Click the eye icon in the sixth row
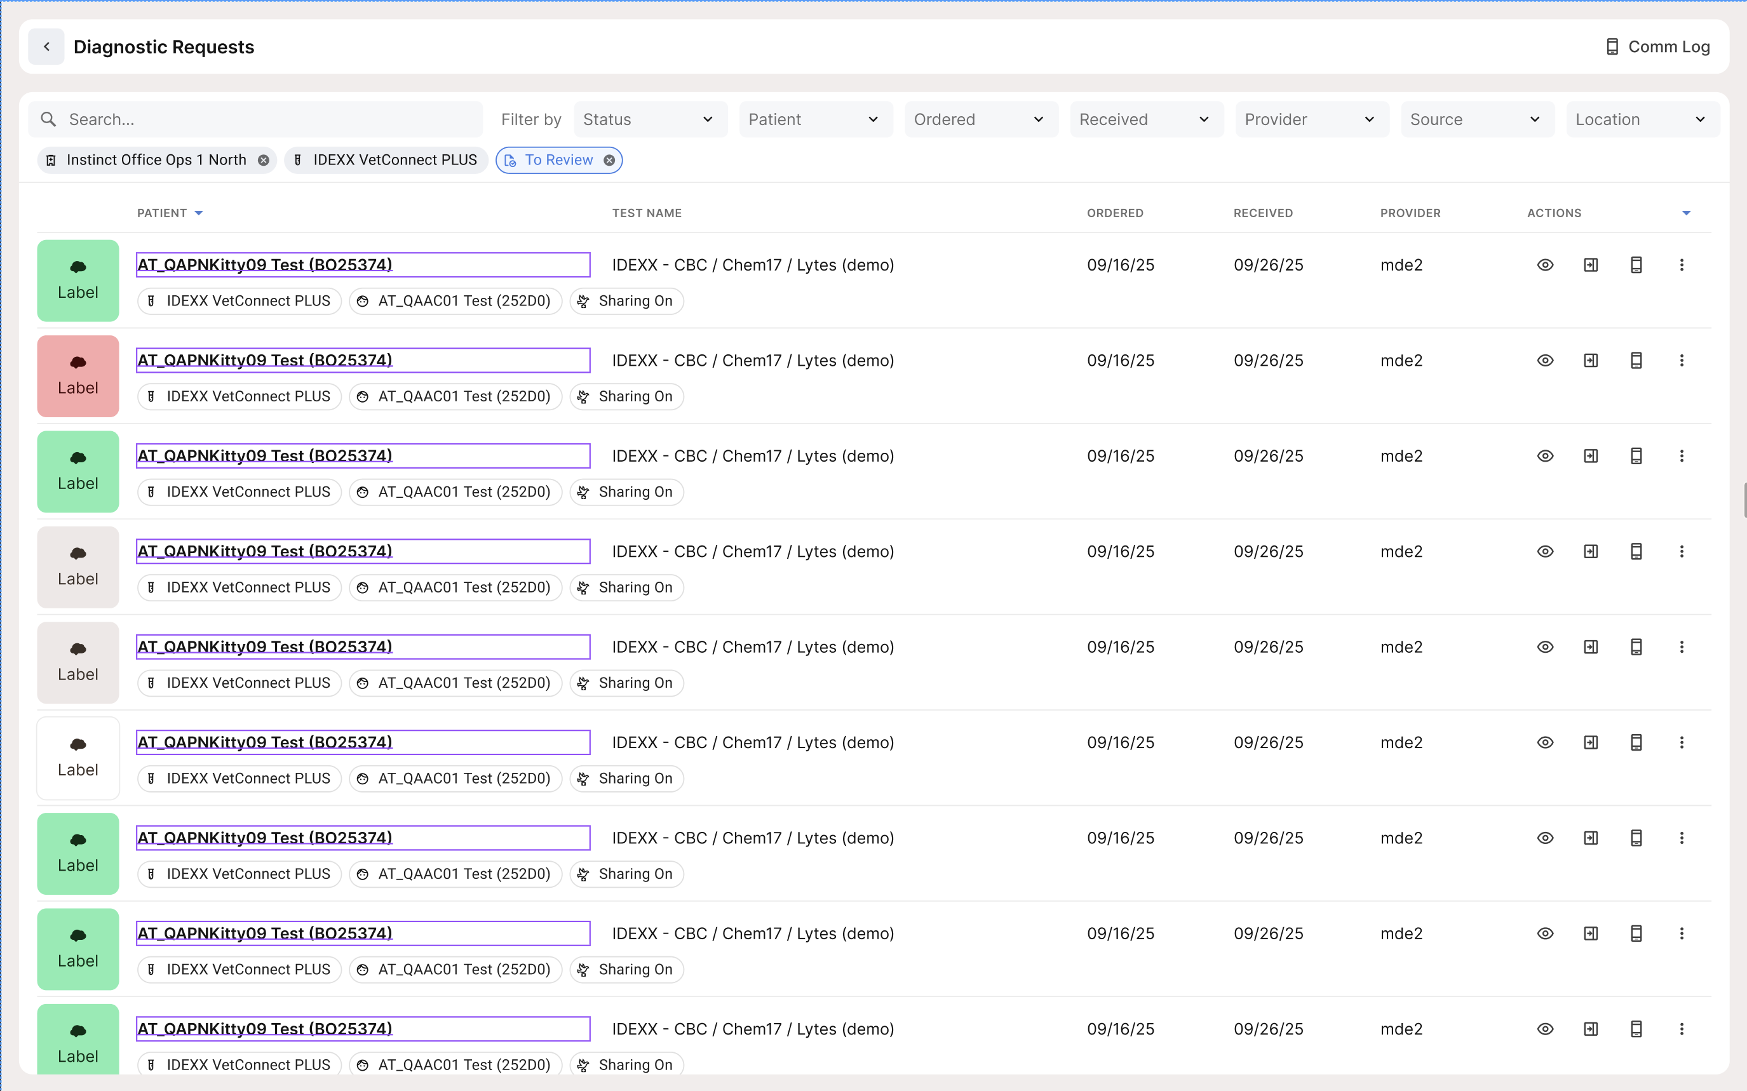1747x1091 pixels. click(1545, 742)
